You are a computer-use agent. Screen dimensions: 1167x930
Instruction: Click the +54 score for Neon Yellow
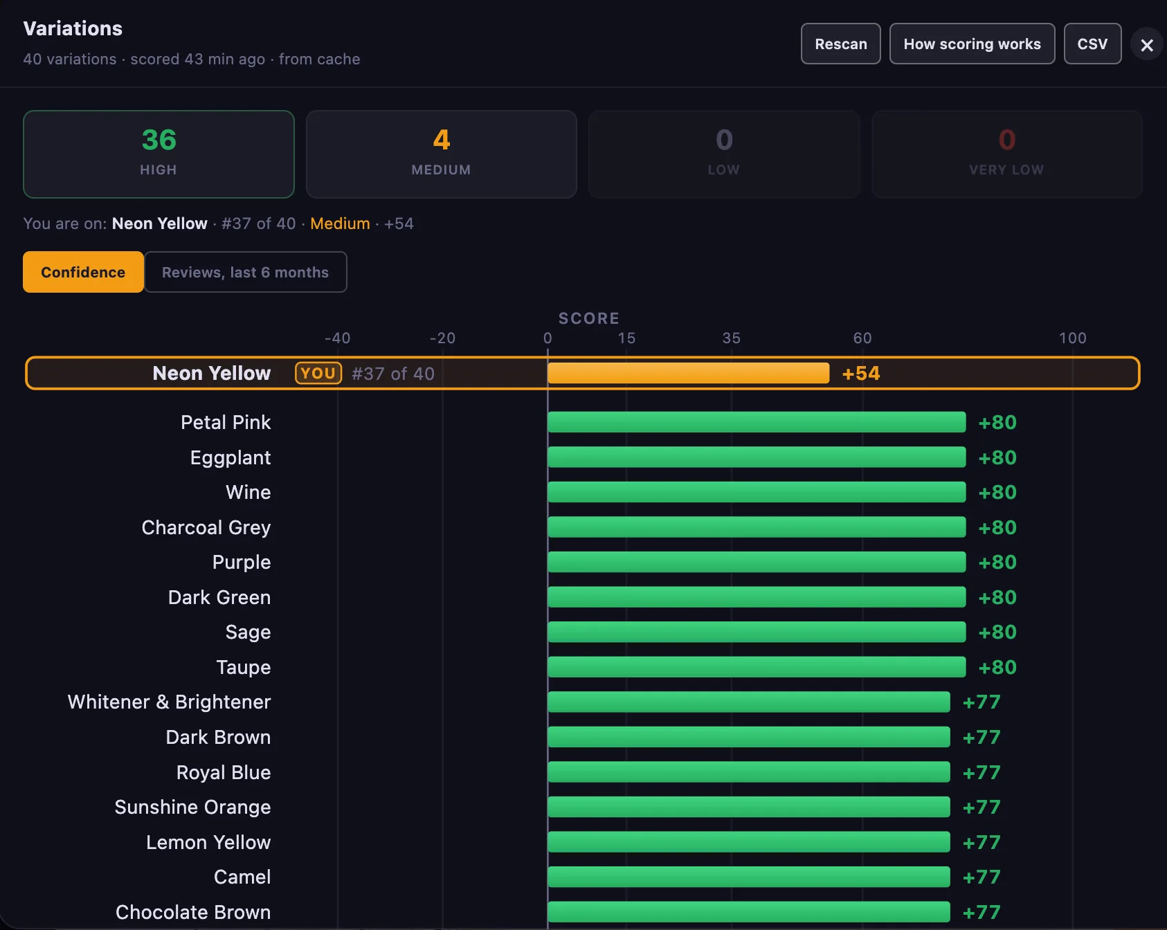click(x=861, y=373)
